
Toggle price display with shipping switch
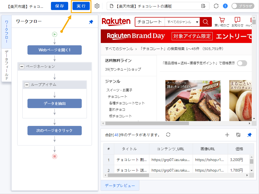pyautogui.click(x=242, y=63)
